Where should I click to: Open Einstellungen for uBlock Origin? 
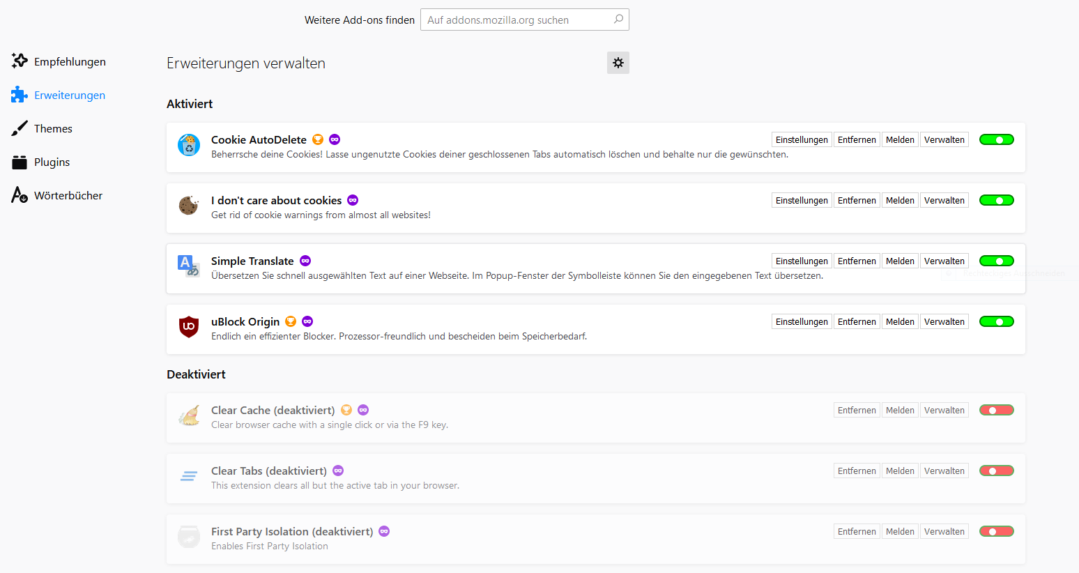(x=802, y=321)
